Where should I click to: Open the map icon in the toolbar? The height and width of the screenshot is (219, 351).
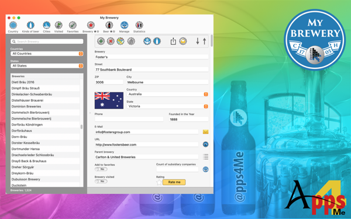121,41
